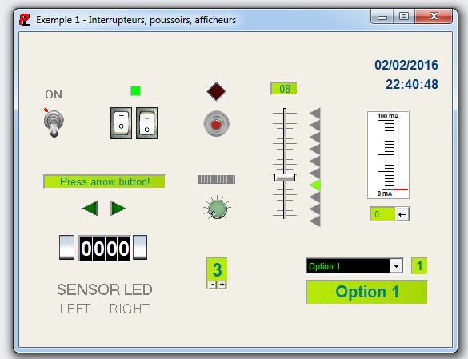Viewport: 468px width, 359px height.
Task: Toggle the left white rocker switch
Action: (121, 123)
